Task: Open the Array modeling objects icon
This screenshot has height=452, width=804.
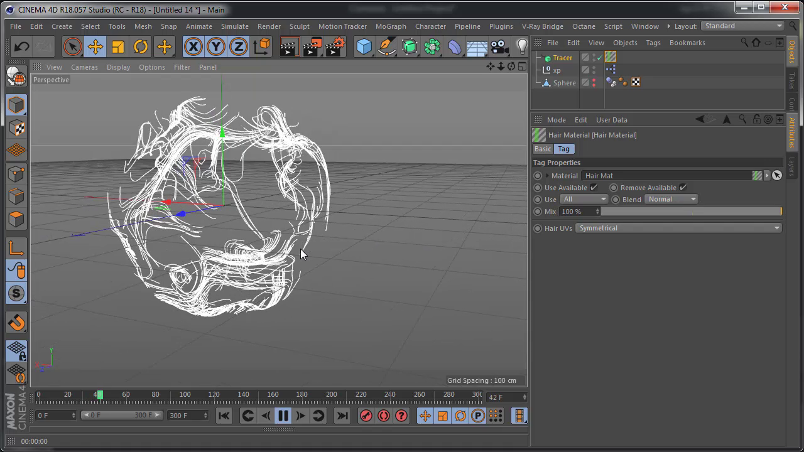Action: tap(432, 46)
